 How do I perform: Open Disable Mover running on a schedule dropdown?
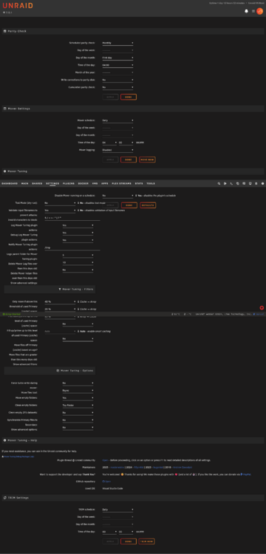coord(117,196)
